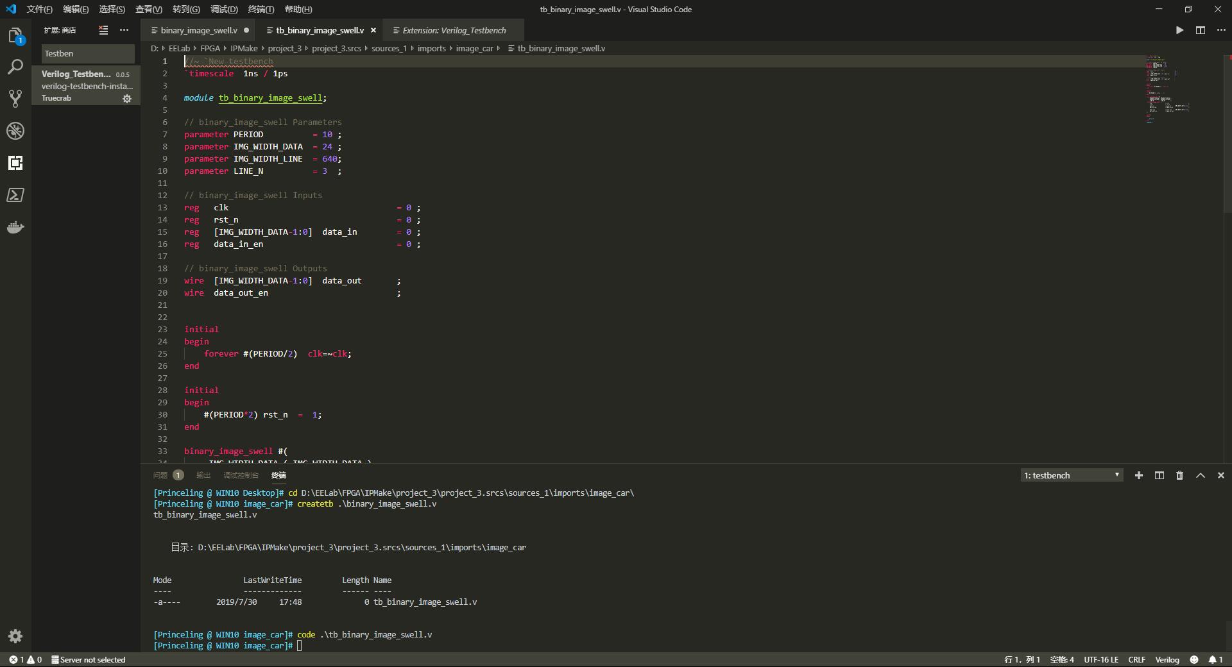Maximize the panel with the up chevron

click(x=1201, y=475)
